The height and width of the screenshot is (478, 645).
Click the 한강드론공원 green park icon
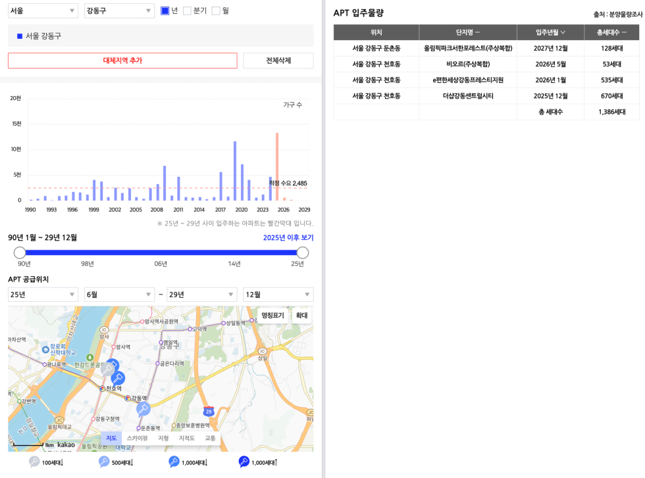[90, 358]
